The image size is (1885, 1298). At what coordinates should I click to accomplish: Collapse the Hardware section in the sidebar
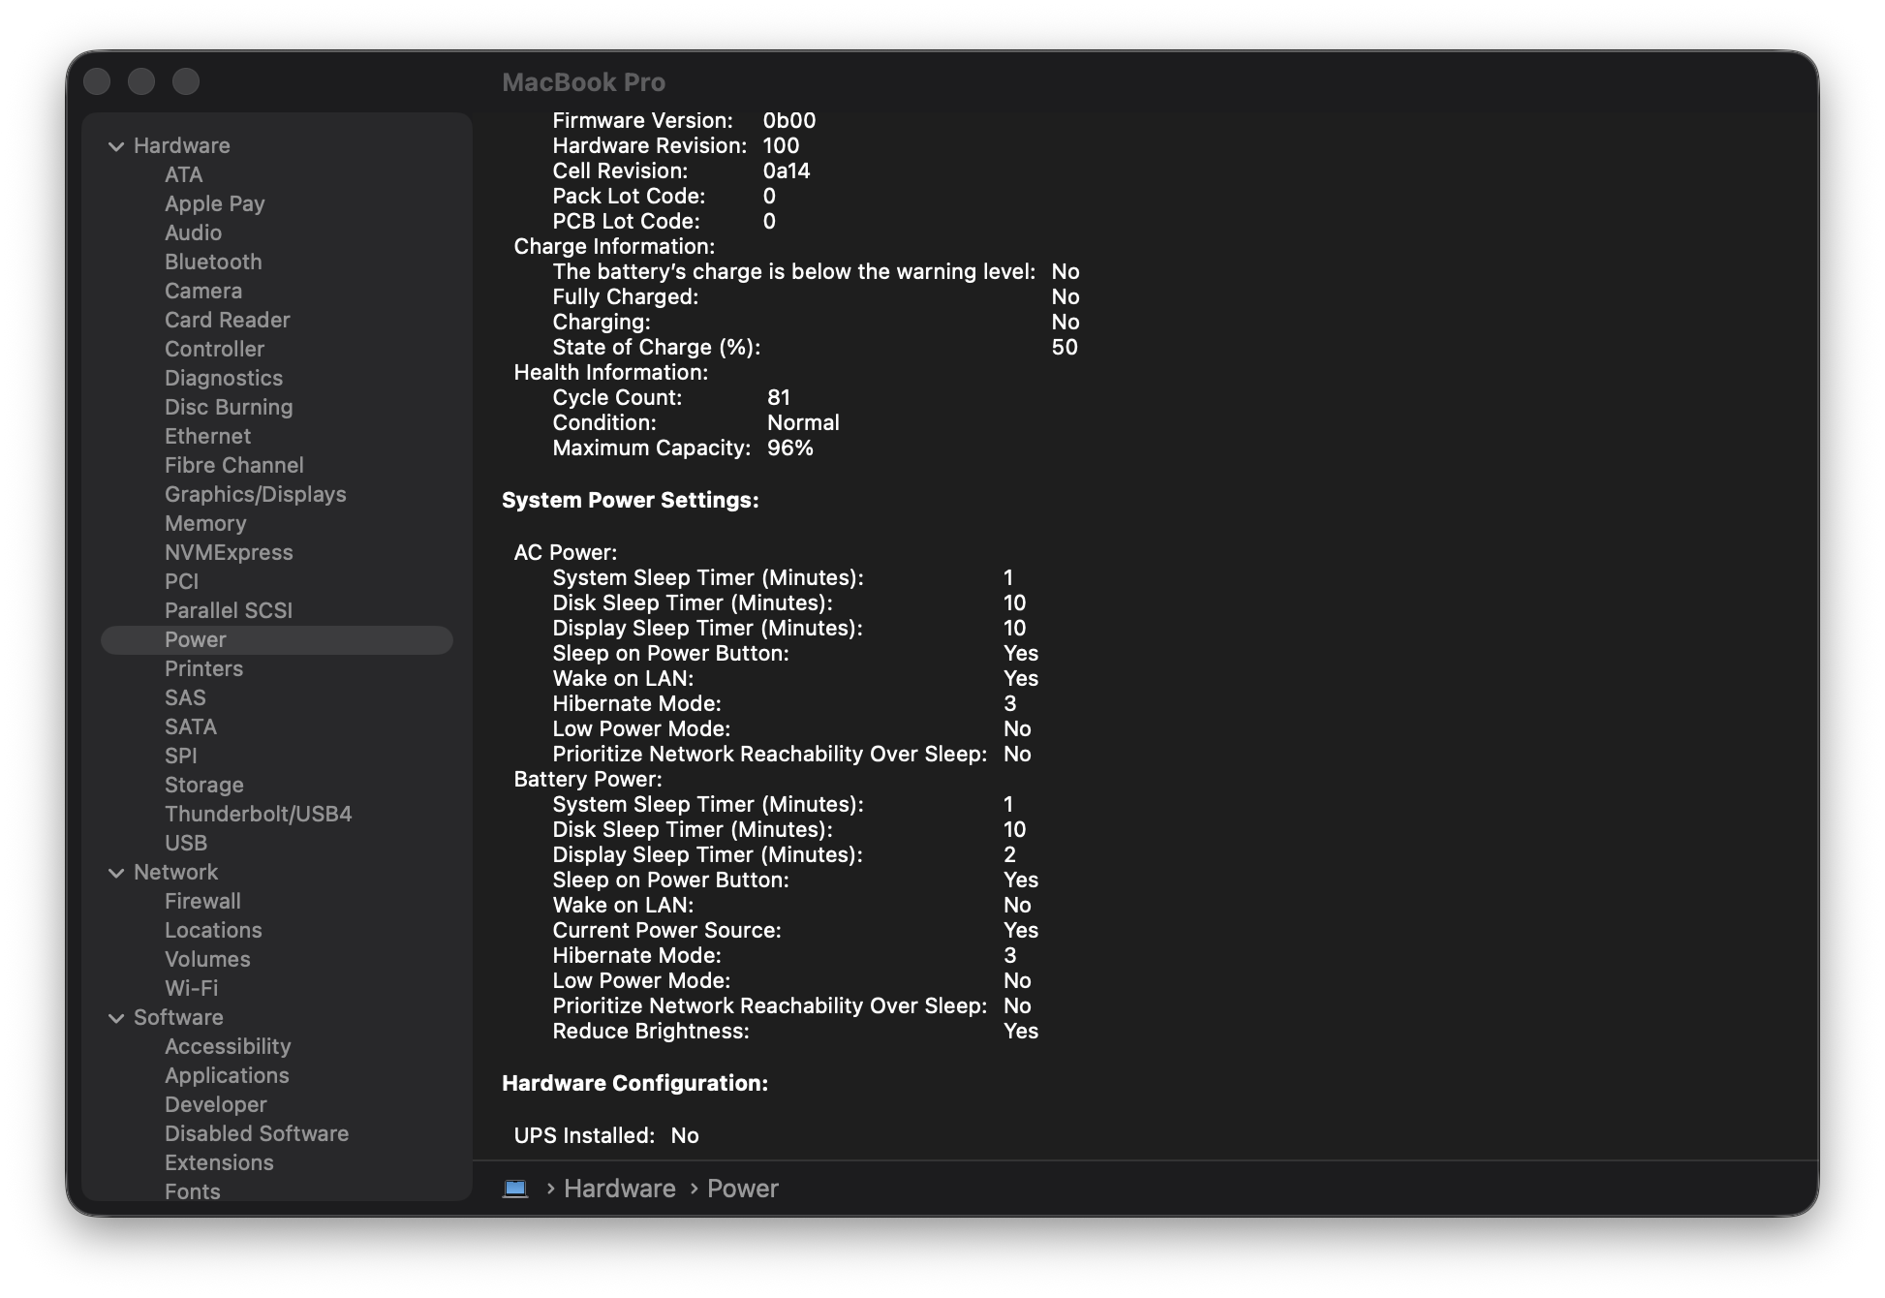[115, 145]
